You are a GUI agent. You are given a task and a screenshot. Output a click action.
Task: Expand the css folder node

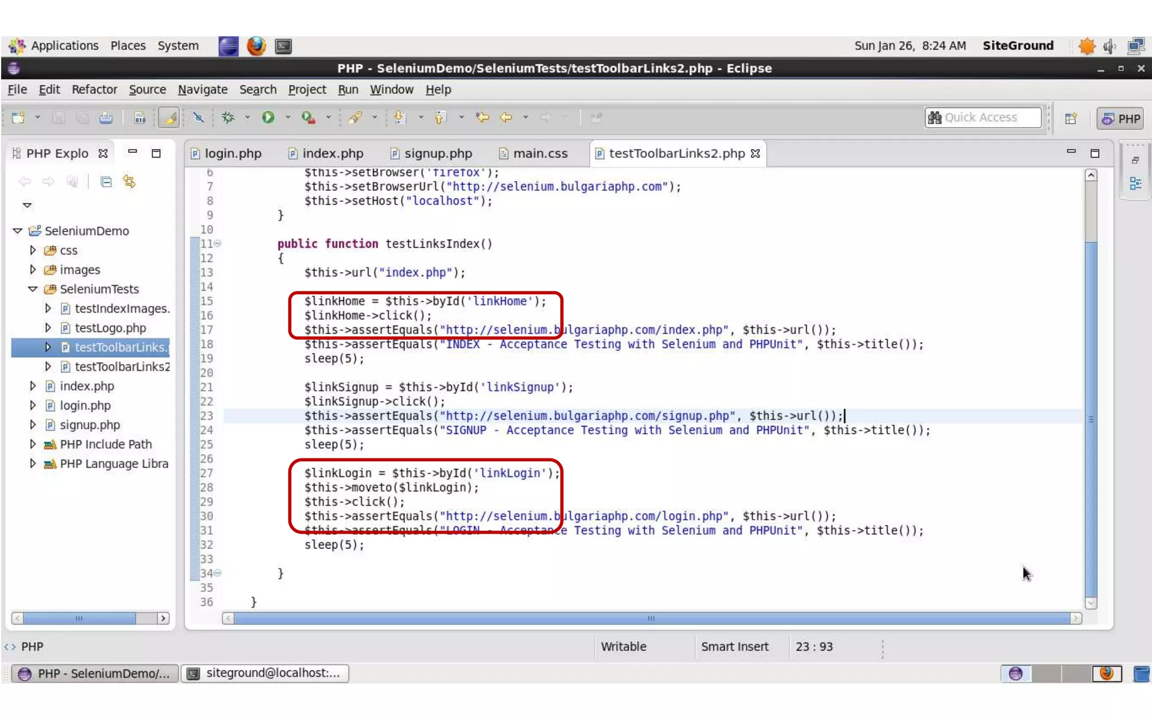coord(33,250)
